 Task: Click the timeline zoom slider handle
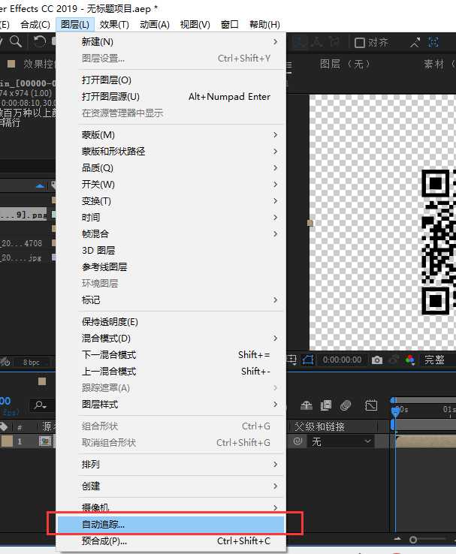coord(413,540)
